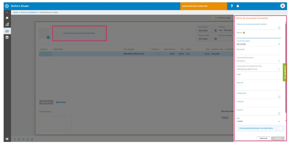This screenshot has width=291, height=146.
Task: Click the Wolters Kluwer logo icon
Action: [7, 6]
